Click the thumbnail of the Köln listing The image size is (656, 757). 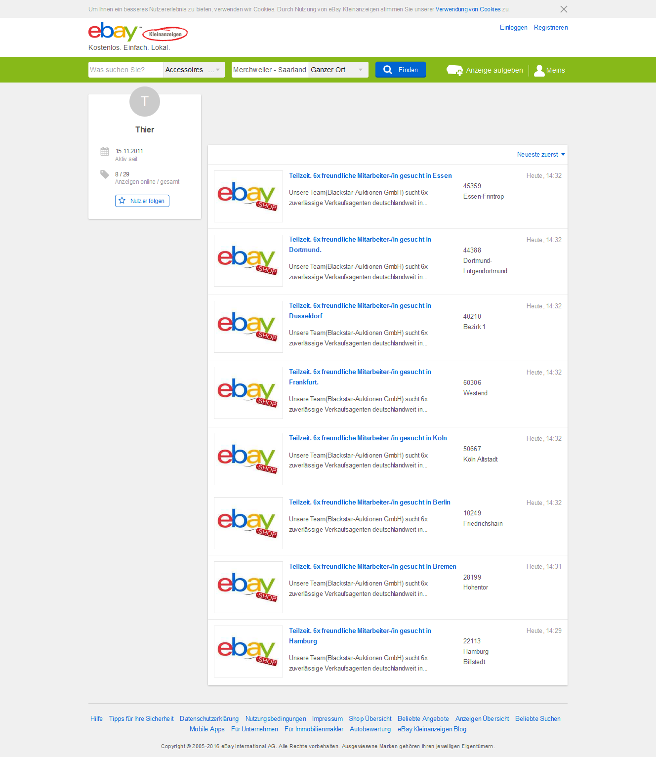coord(248,459)
